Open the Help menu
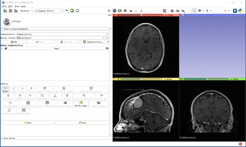Image resolution: width=246 pixels, height=147 pixels. point(24,6)
